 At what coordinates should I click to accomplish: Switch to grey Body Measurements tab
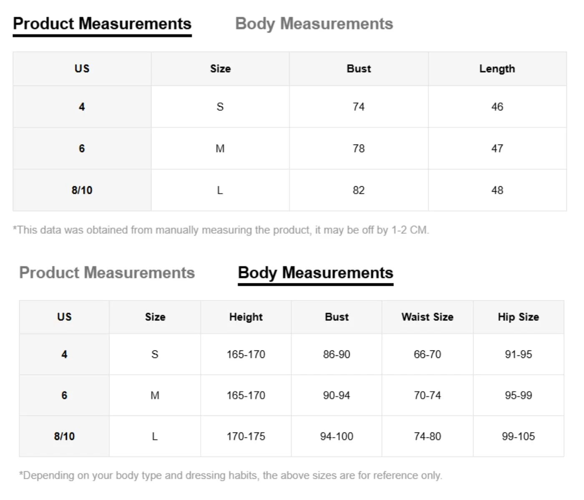coord(314,24)
